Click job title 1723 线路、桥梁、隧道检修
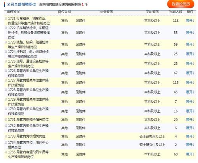Viewport: 198px width, 163px height. coord(28,44)
